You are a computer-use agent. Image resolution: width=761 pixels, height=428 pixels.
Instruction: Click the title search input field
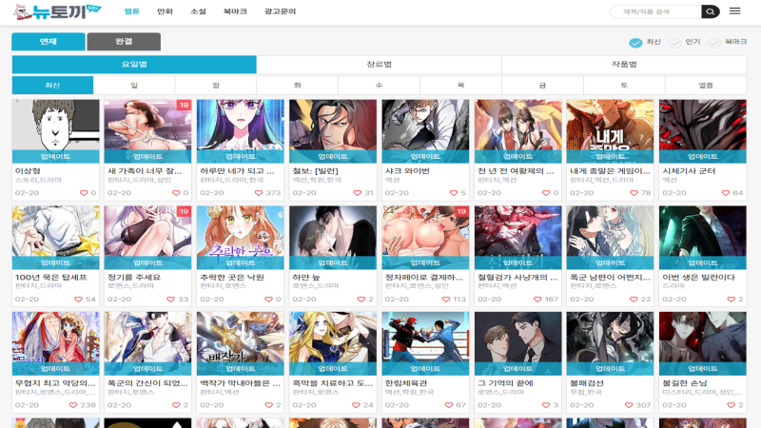coord(656,11)
